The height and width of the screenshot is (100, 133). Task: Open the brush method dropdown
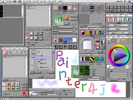119,29
